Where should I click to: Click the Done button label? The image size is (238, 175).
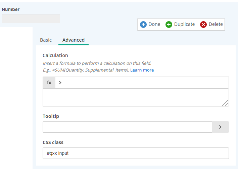pyautogui.click(x=154, y=24)
